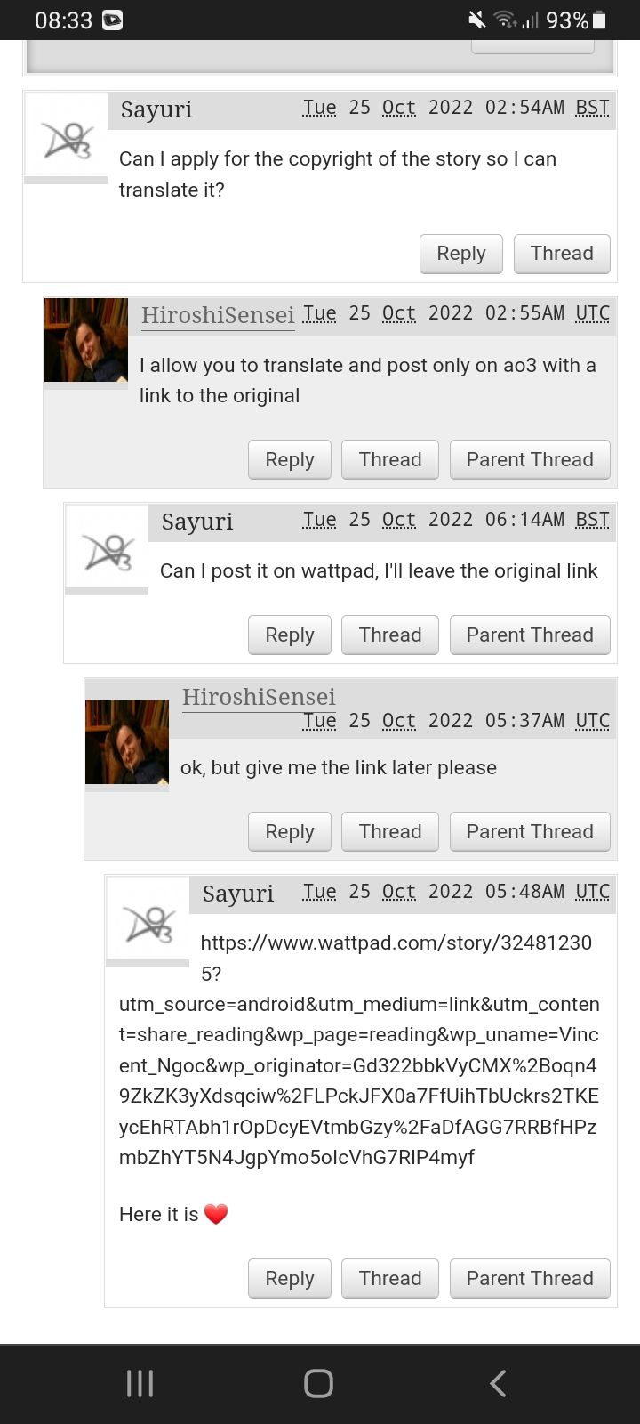Viewport: 640px width, 1424px height.
Task: Open HiroshiSensei's avatar on 05:37AM comment
Action: tap(127, 742)
